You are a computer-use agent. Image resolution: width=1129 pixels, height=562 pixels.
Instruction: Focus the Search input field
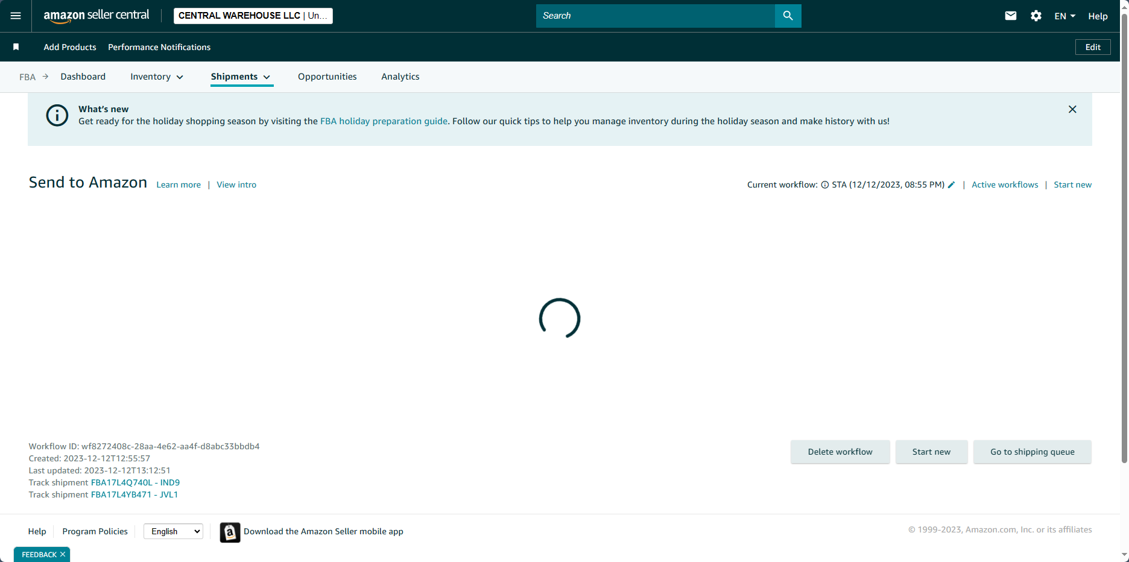click(x=656, y=16)
